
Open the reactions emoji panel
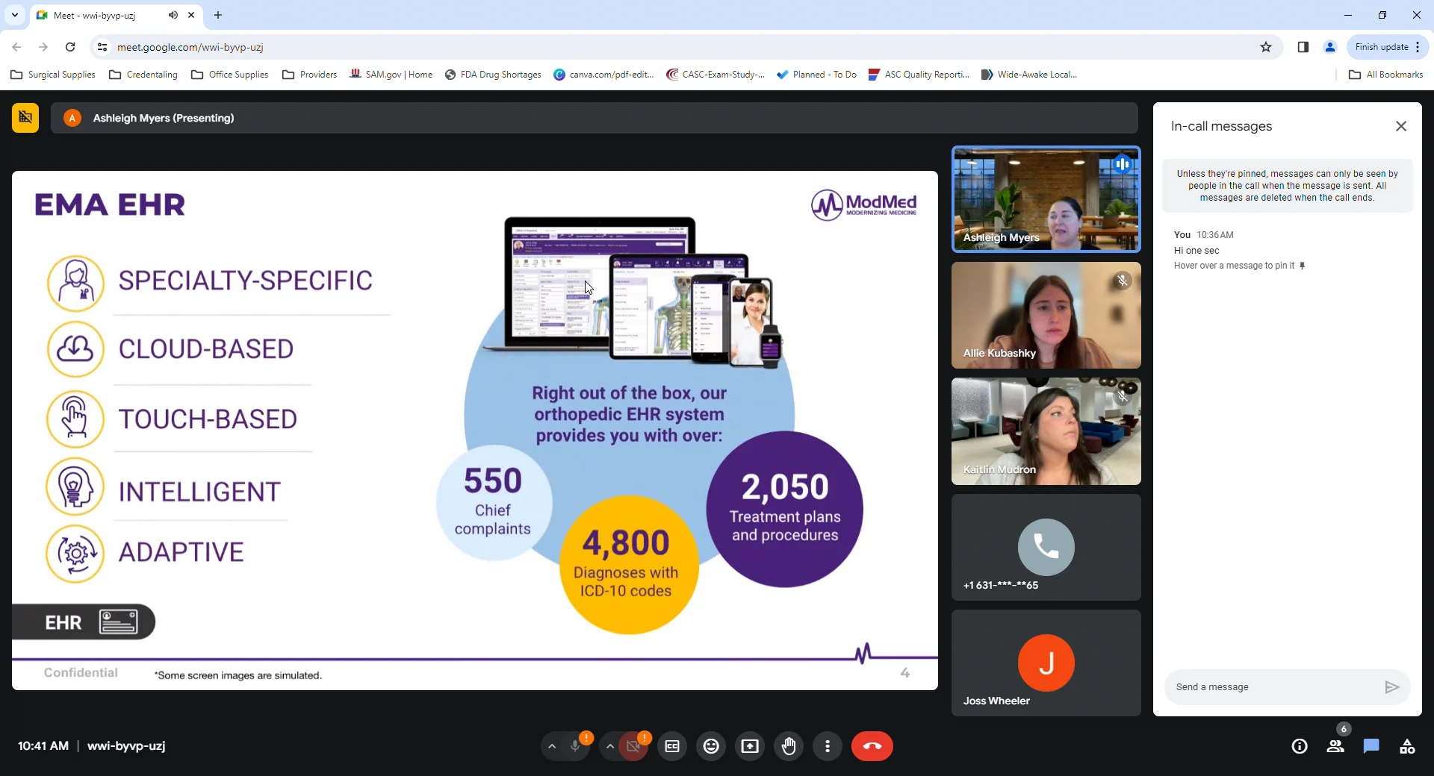click(711, 746)
